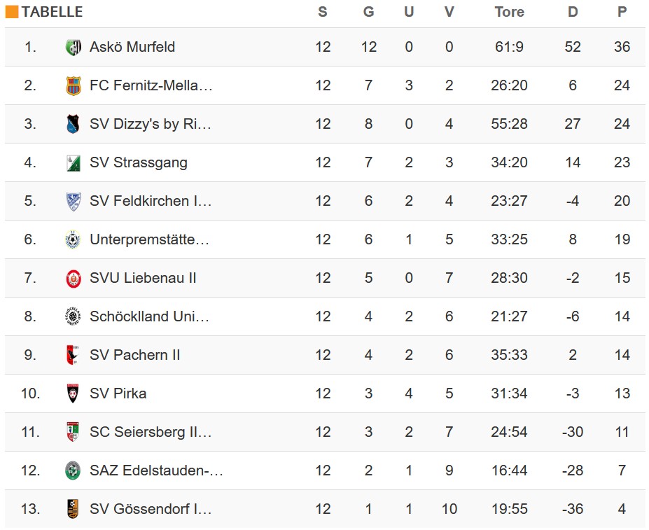The image size is (649, 530).
Task: Click the SV Feldkirchen club crest
Action: (73, 202)
